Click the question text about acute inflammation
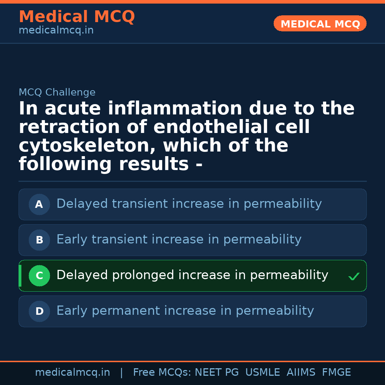 186,136
